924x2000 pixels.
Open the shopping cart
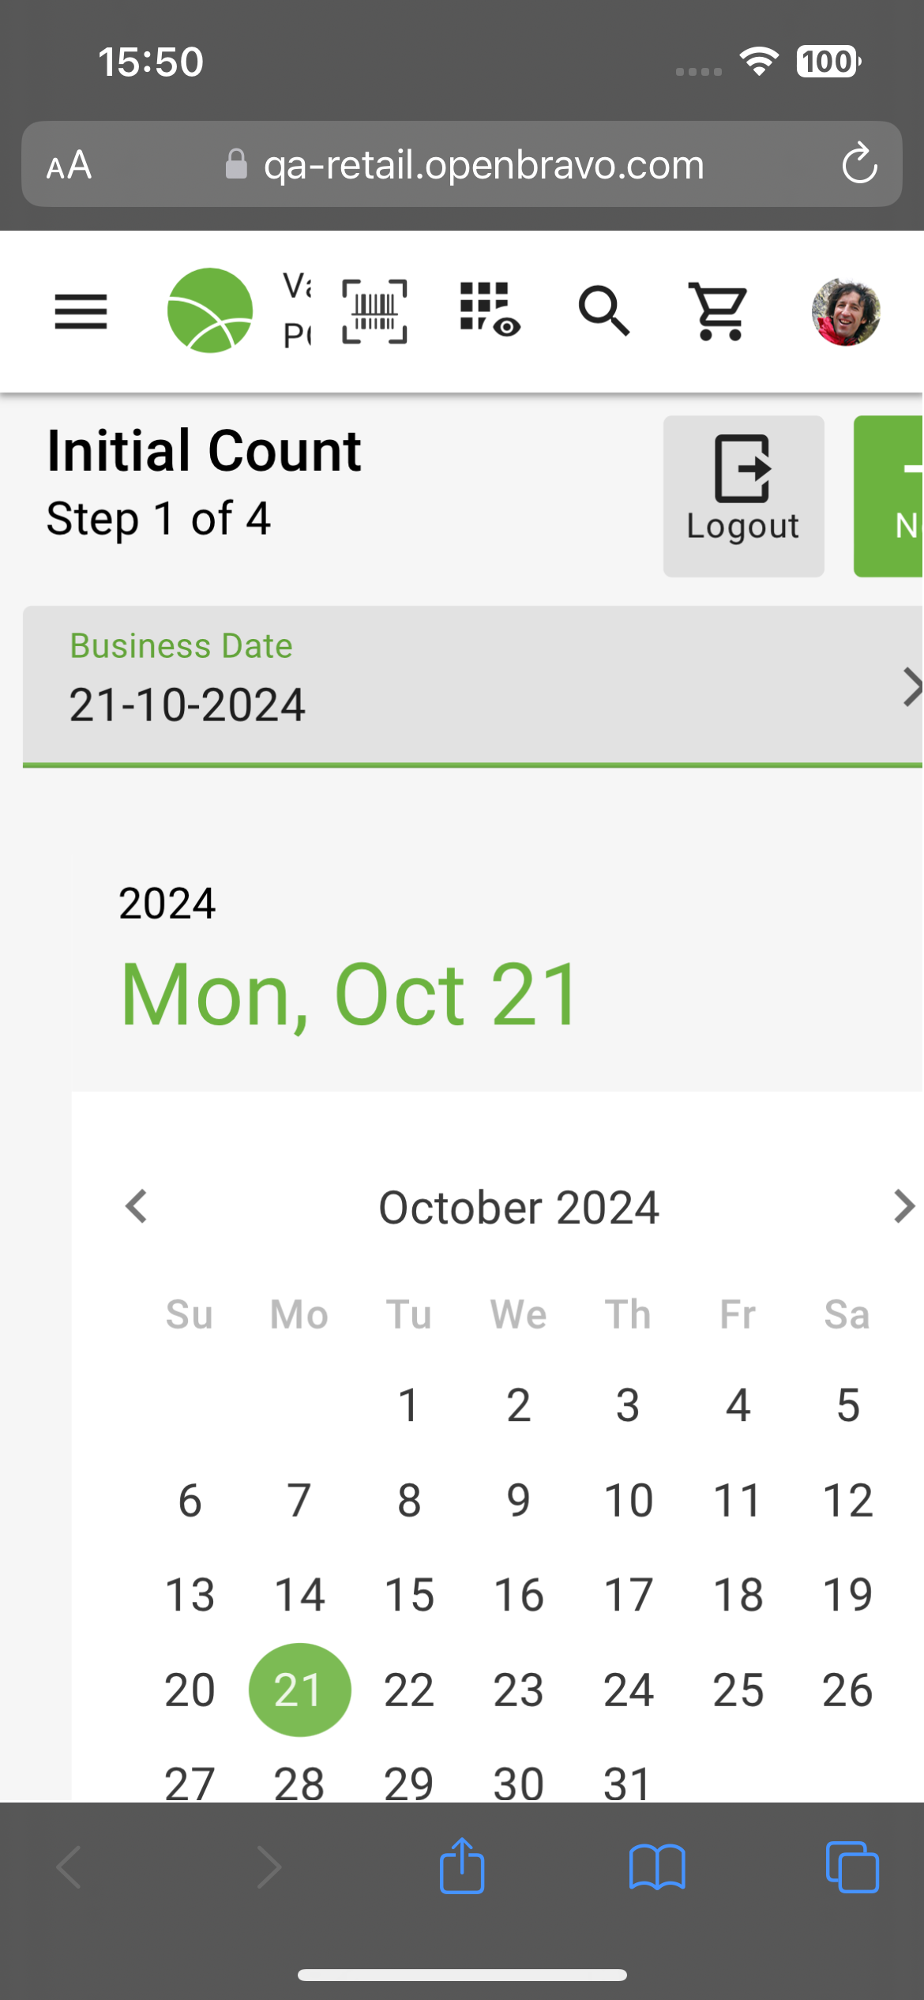click(718, 311)
